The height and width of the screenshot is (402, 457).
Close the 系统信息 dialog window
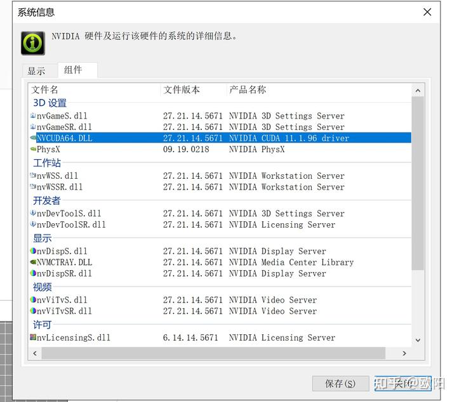[x=427, y=12]
